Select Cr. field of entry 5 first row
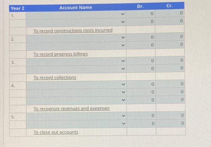Viewport: 211px width, 147px height. 171,115
